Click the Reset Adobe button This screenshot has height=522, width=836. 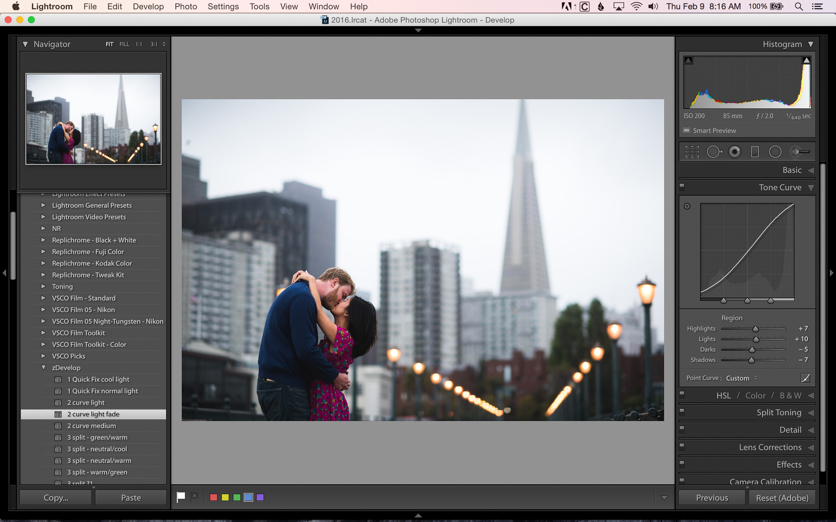pyautogui.click(x=780, y=498)
